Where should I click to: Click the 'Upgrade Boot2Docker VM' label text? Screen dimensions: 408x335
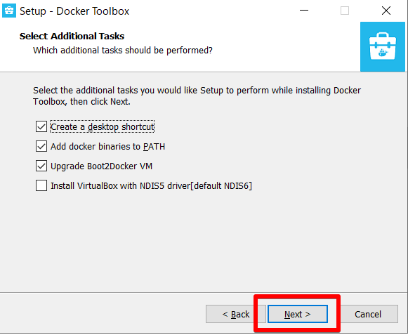point(102,166)
